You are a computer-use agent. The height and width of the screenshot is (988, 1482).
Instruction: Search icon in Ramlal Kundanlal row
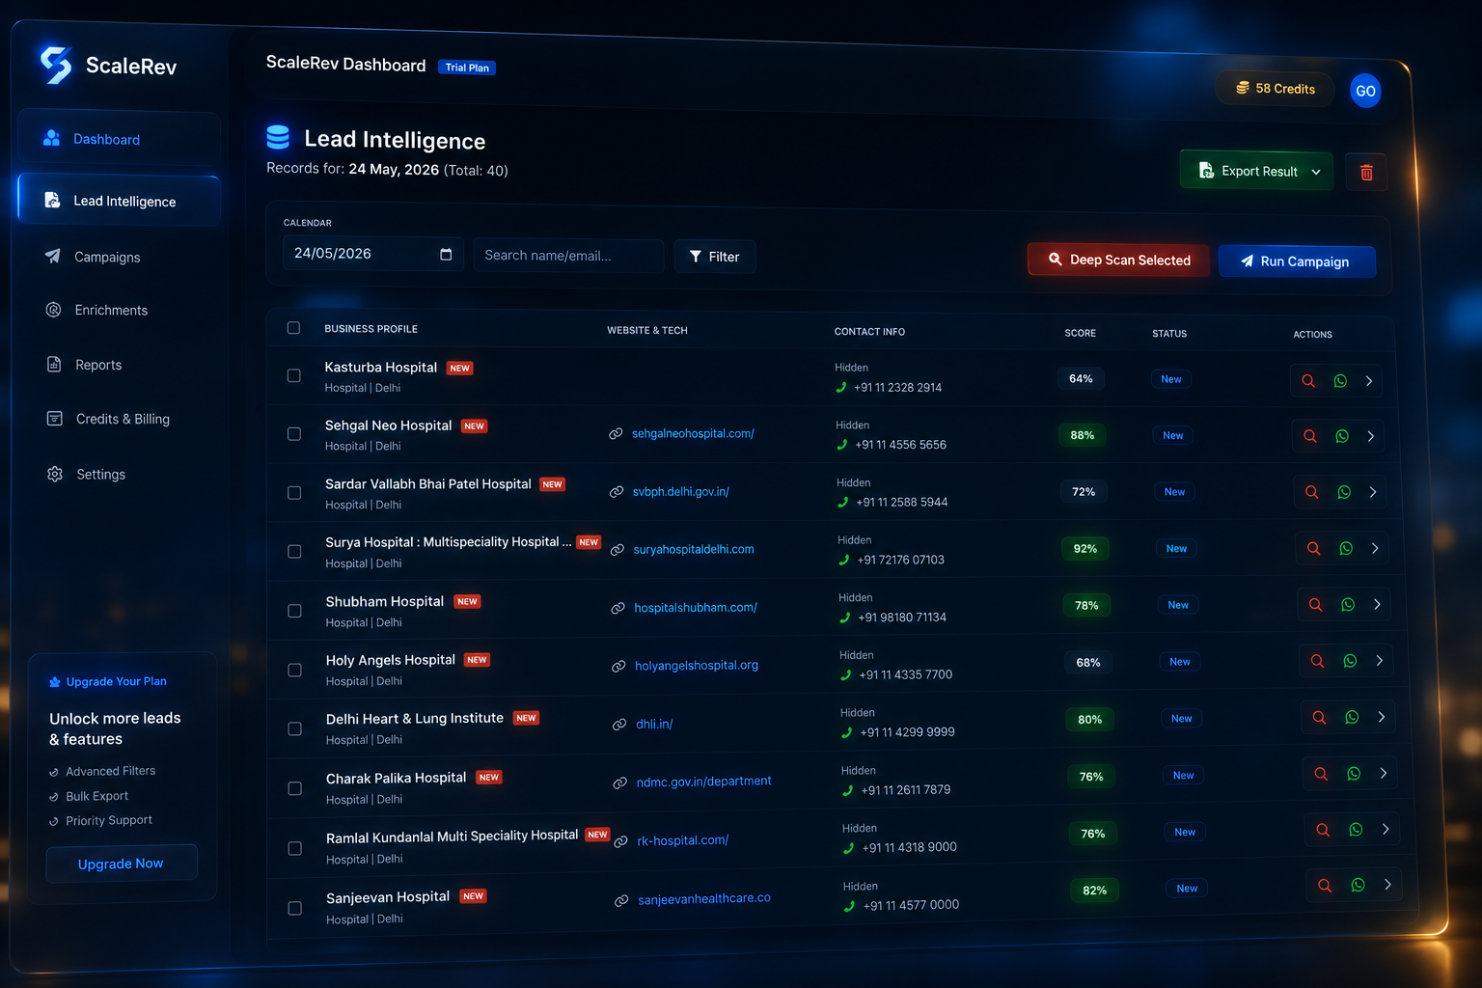pyautogui.click(x=1323, y=830)
